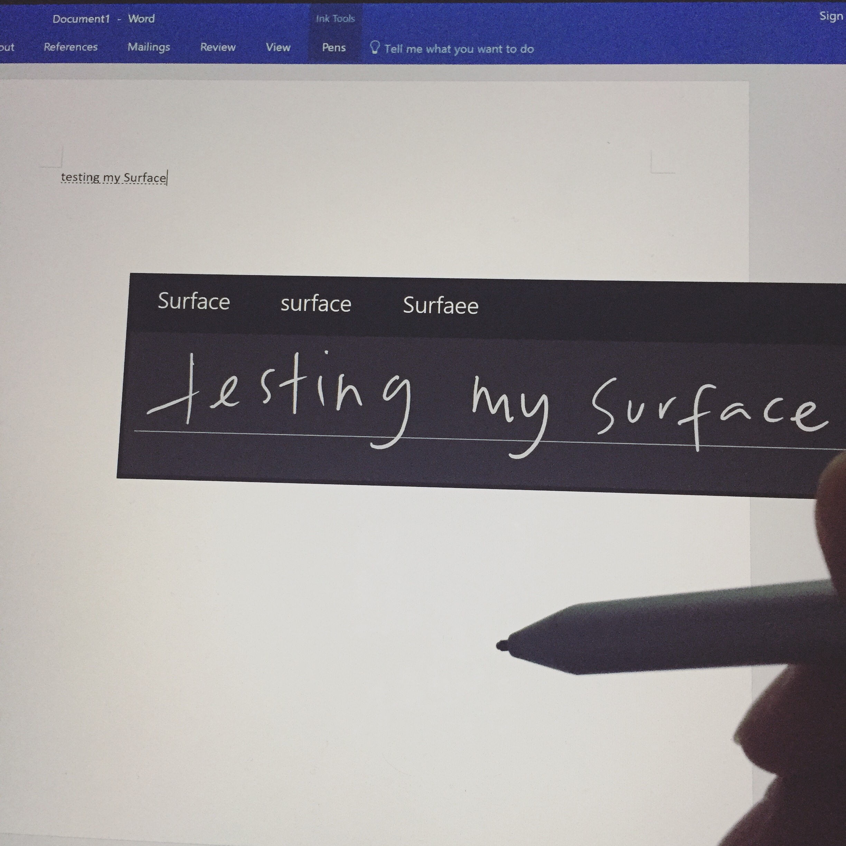Screen dimensions: 846x846
Task: Open the Review ribbon tab
Action: 218,47
